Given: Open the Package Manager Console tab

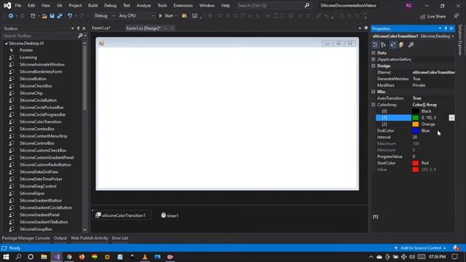Looking at the screenshot, I should [x=26, y=238].
